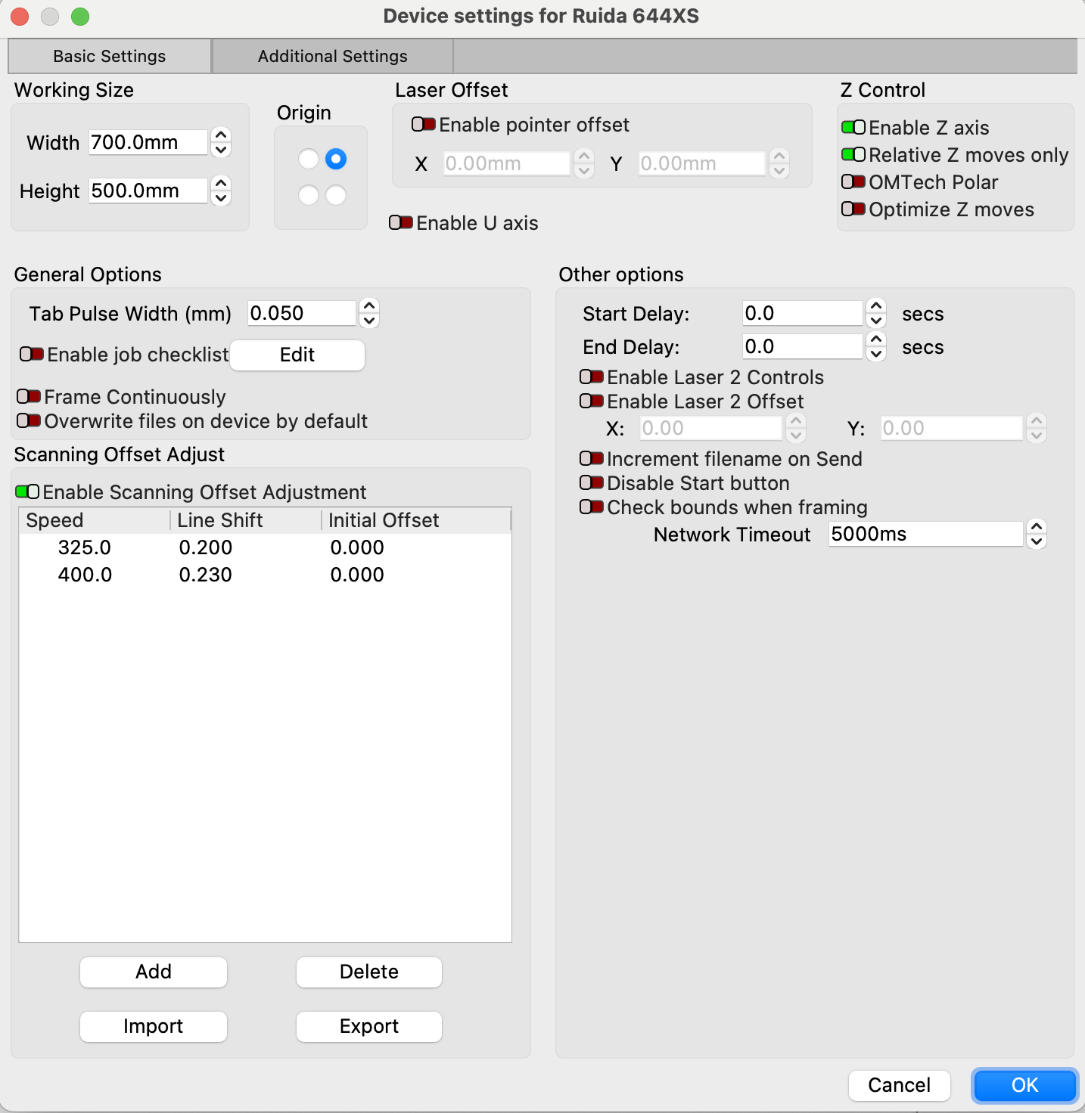Select the top-right origin radio button
The image size is (1085, 1113).
pos(336,159)
